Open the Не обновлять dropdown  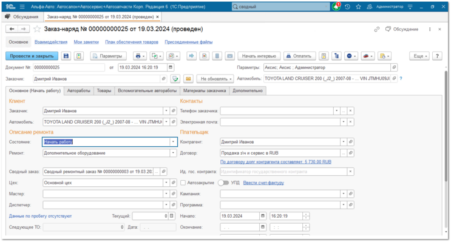(215, 79)
